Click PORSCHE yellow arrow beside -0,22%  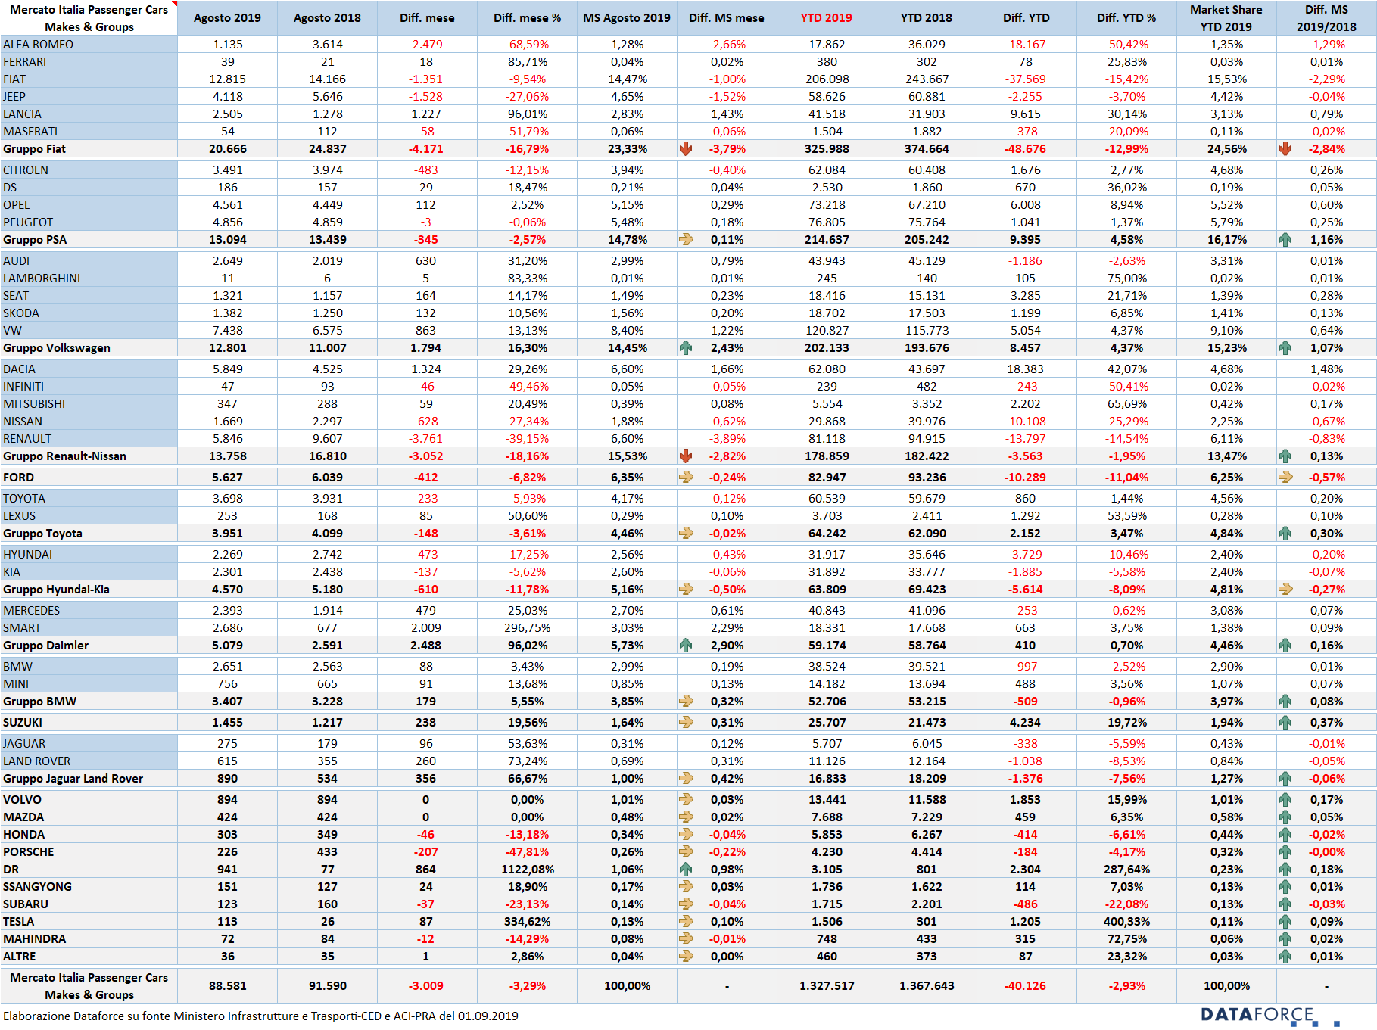(686, 852)
